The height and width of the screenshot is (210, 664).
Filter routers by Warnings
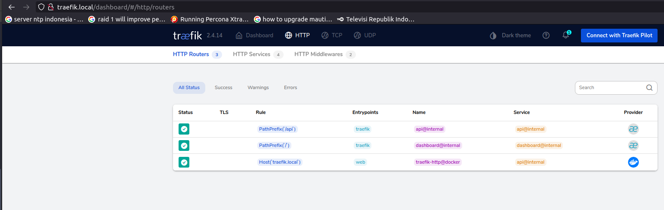click(x=258, y=87)
